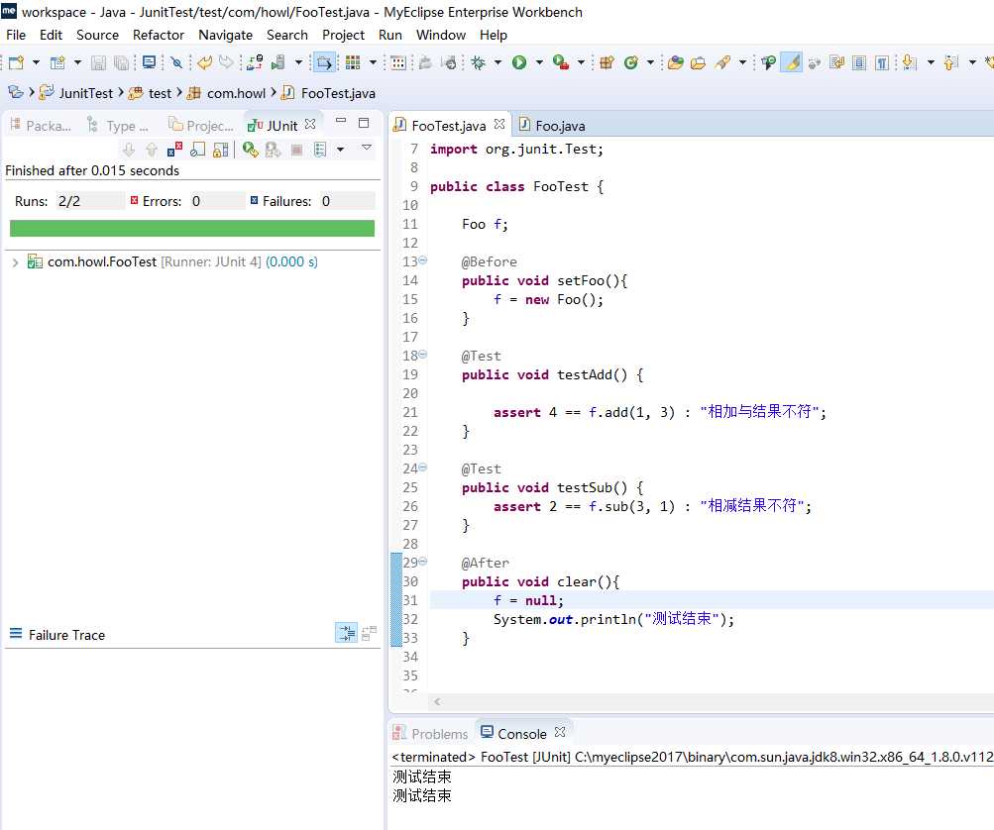The height and width of the screenshot is (830, 994).
Task: Click the Search flashlight icon
Action: click(x=722, y=62)
